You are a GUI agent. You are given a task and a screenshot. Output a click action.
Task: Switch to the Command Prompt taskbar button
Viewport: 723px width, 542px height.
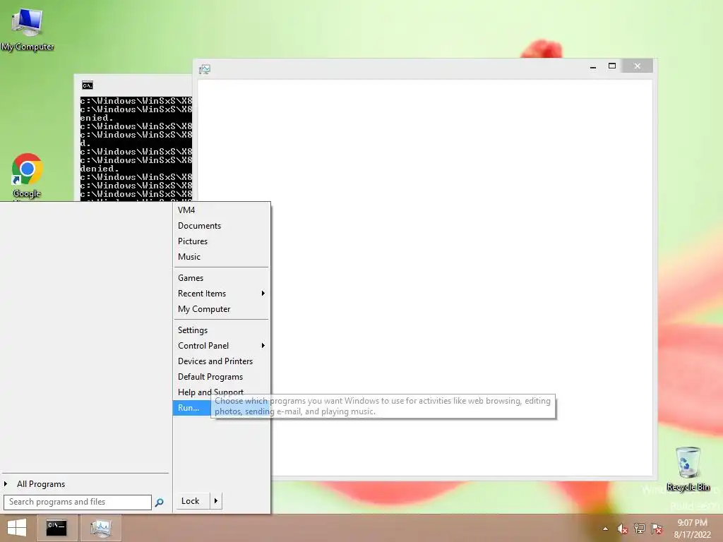[x=56, y=528]
